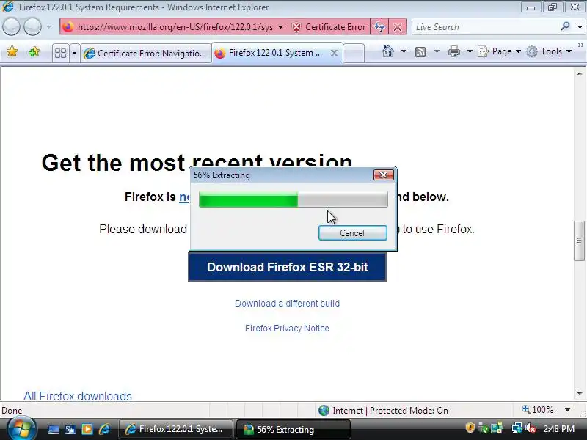The width and height of the screenshot is (587, 440).
Task: Click the mozilla.org URL address field
Action: coord(175,27)
